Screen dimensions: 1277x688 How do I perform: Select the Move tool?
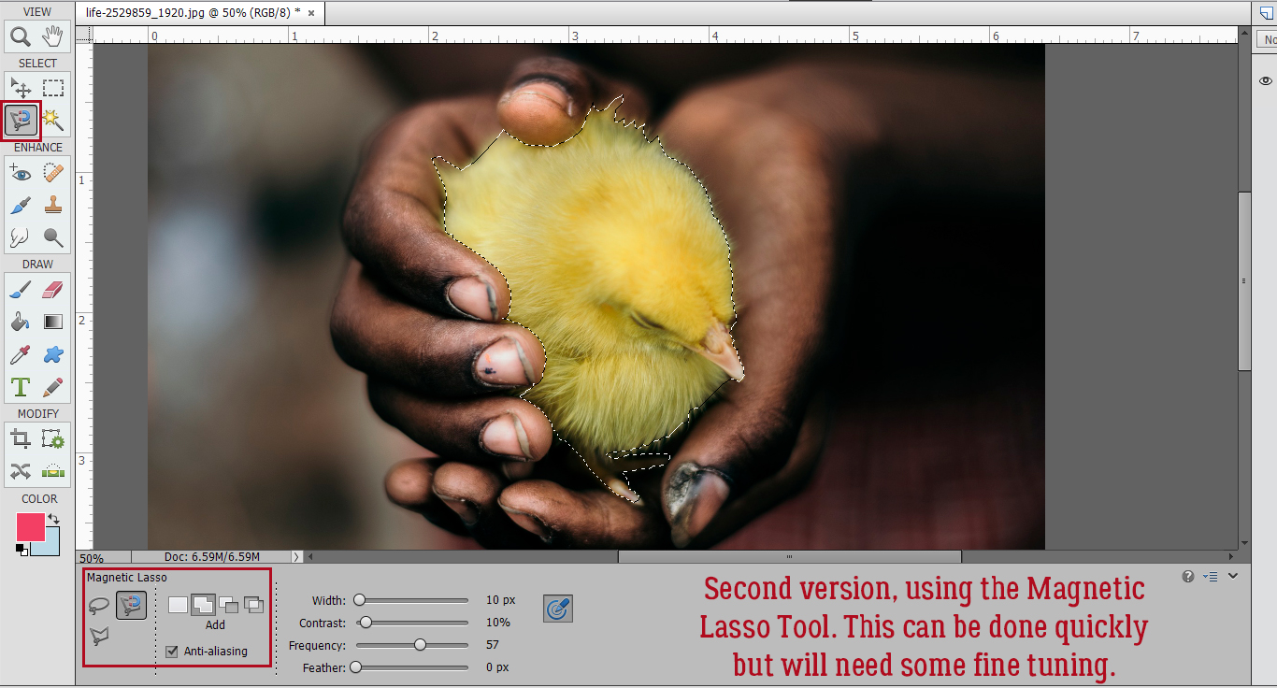21,89
